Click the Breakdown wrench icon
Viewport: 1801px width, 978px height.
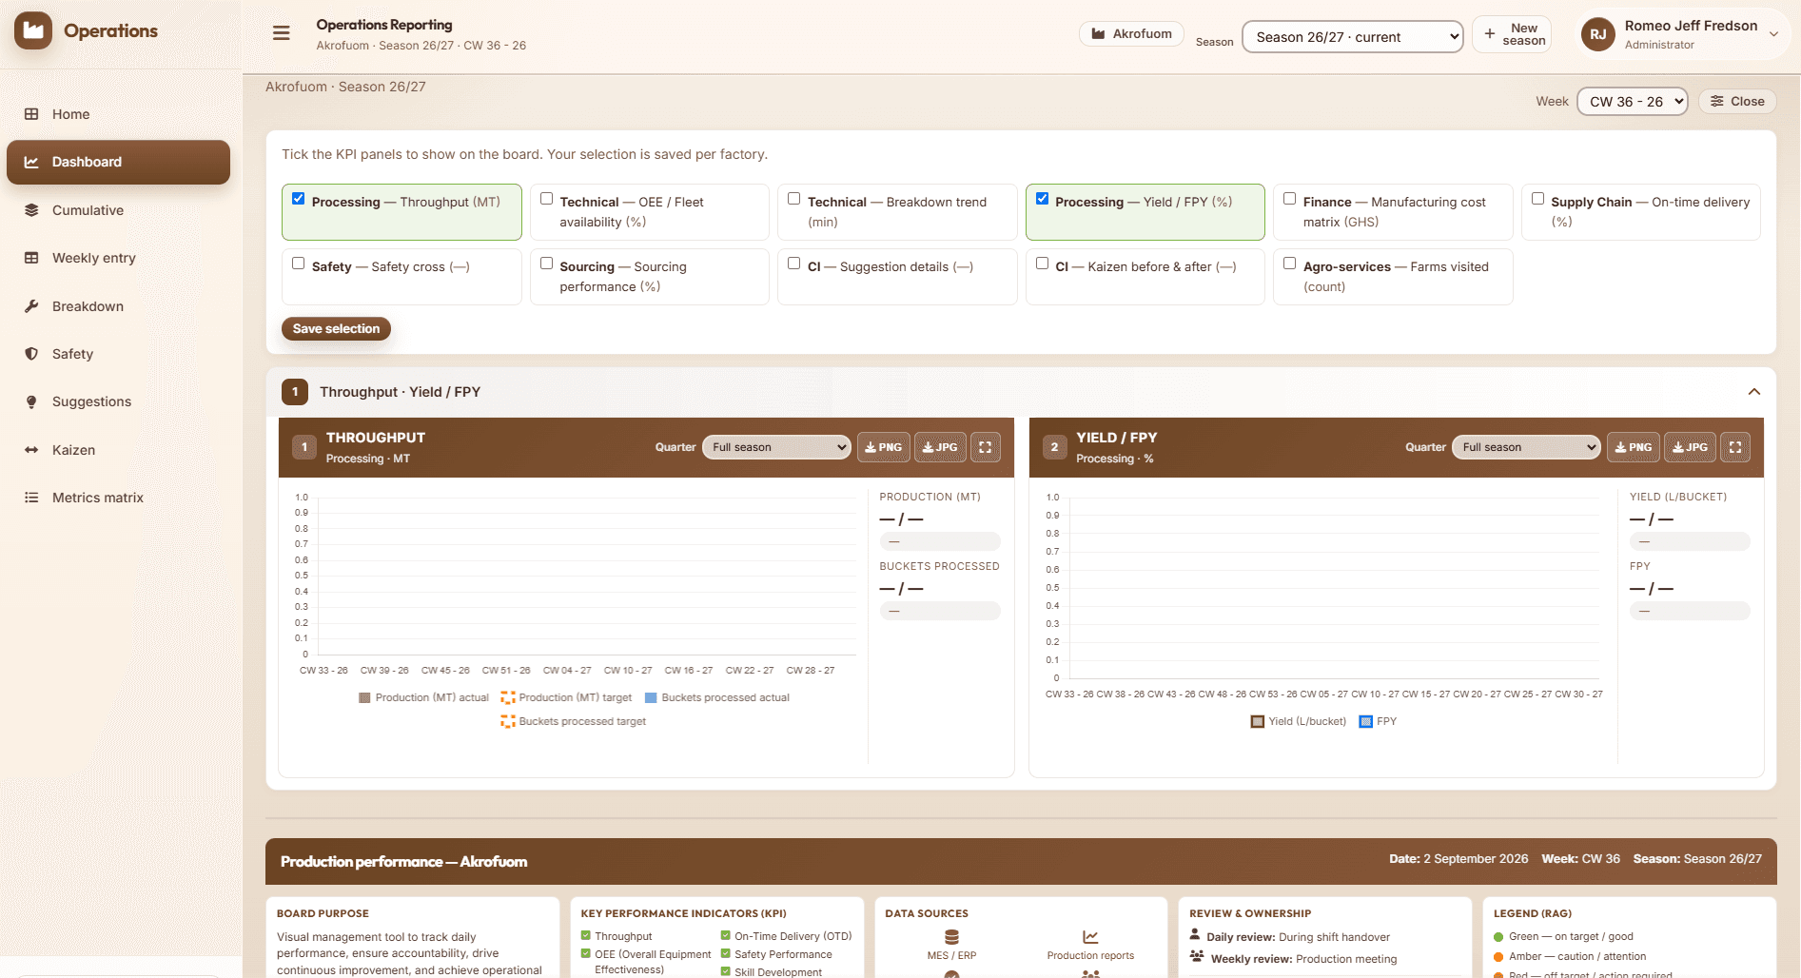(x=31, y=306)
